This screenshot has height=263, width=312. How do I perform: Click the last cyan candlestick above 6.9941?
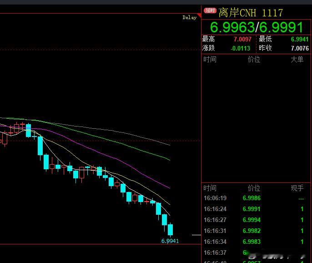point(170,229)
